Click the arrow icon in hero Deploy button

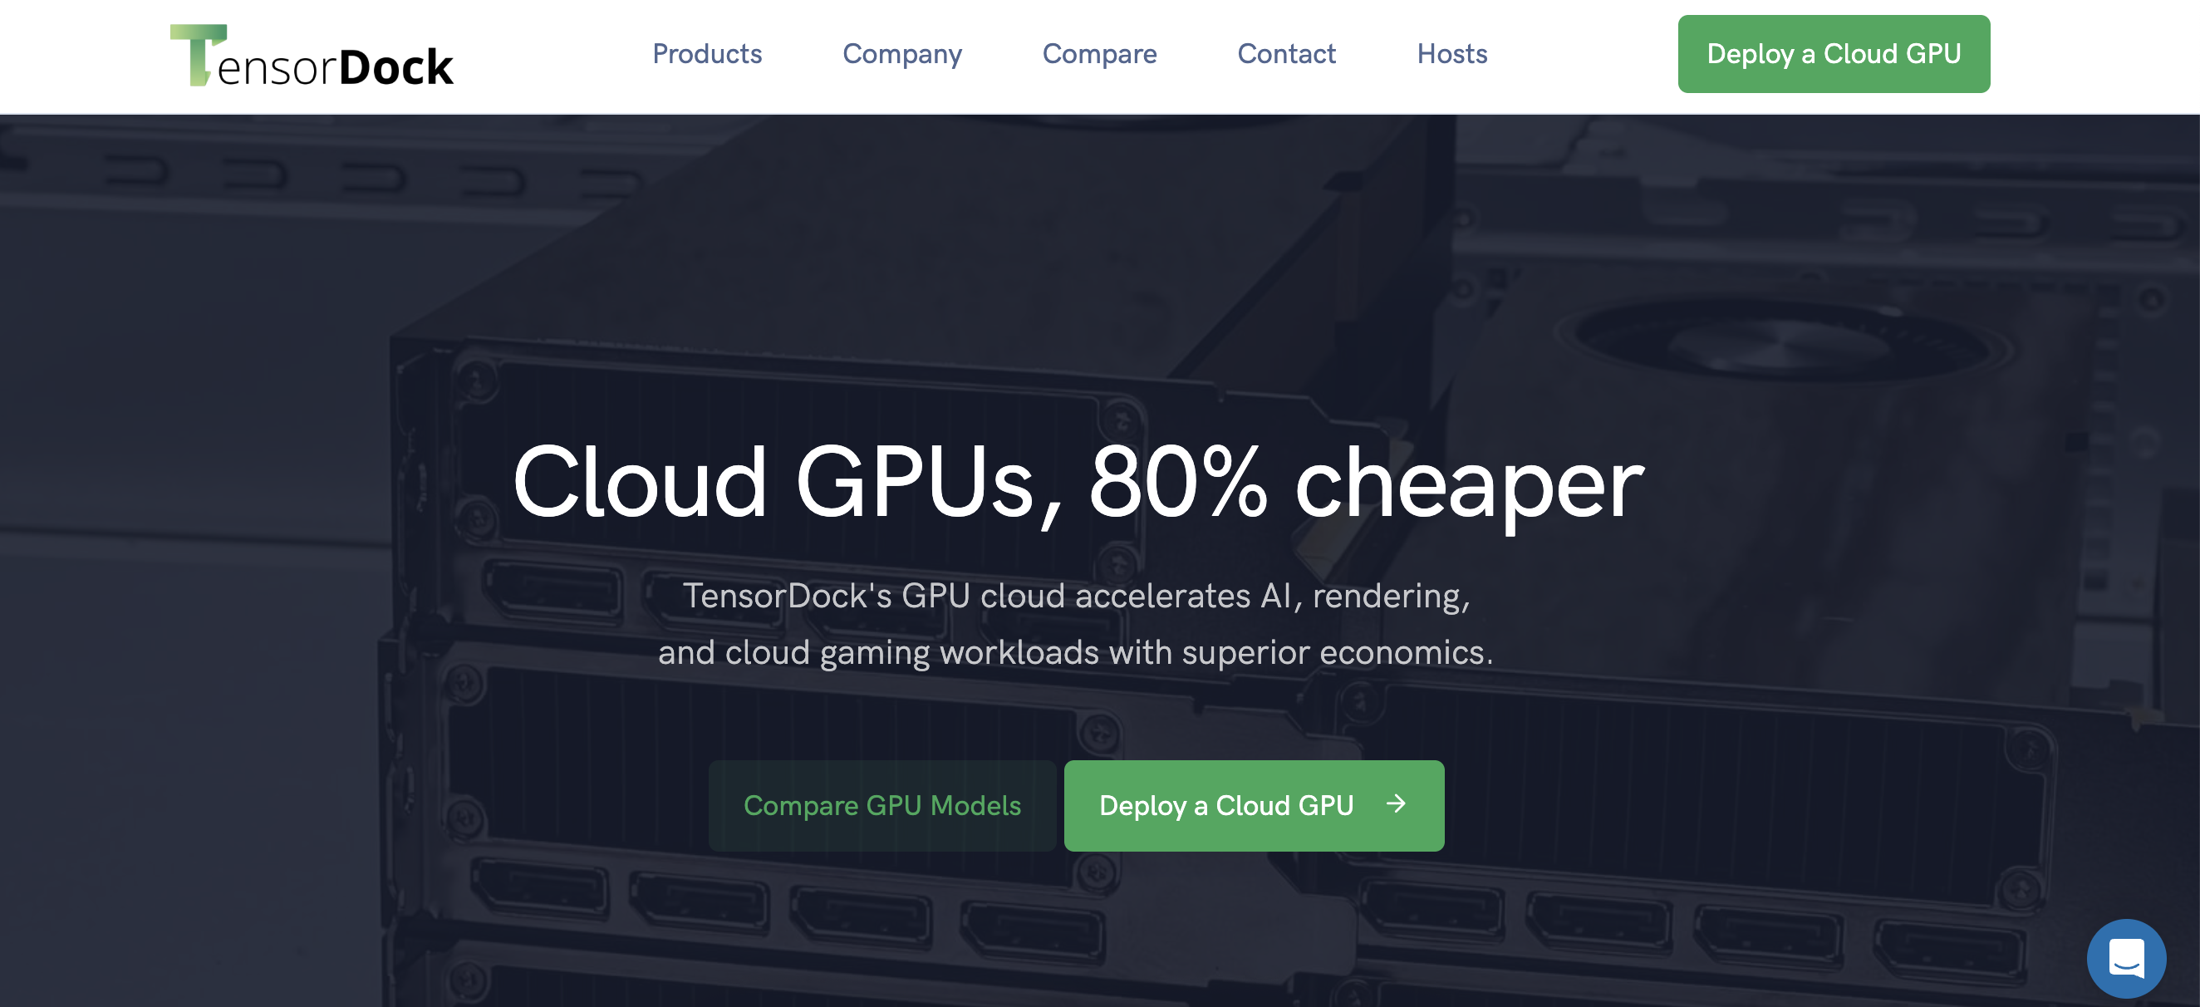1396,803
